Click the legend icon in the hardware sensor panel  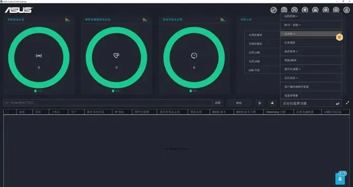click(x=145, y=19)
